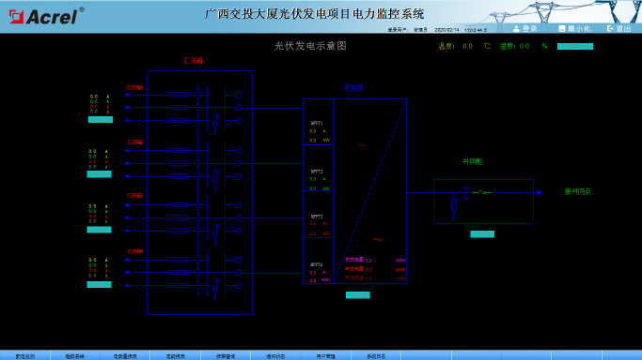Click the cyan details button below the inverter
Viewport: 642px width, 360px height.
pyautogui.click(x=358, y=295)
